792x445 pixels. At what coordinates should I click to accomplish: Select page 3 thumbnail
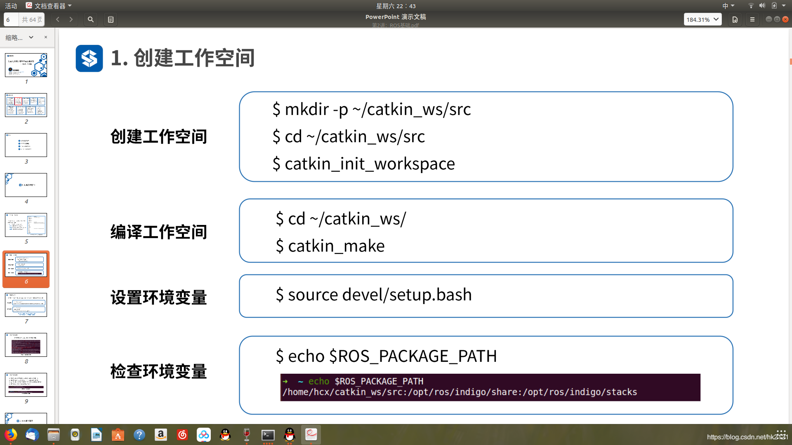(26, 145)
